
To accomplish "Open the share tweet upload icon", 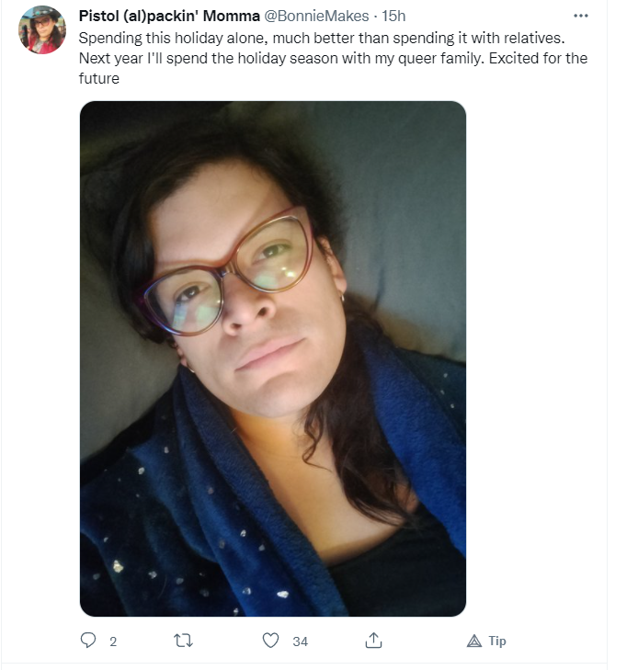I will point(373,640).
